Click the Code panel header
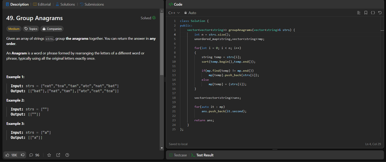This screenshot has width=386, height=162. [x=176, y=4]
